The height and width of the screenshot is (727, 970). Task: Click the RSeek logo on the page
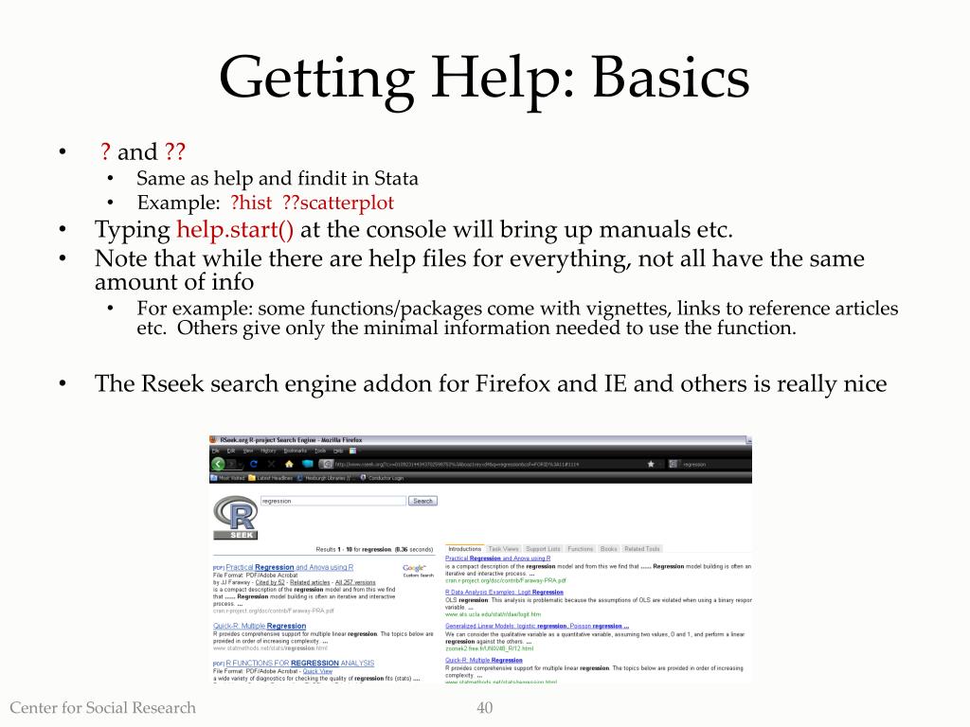point(236,518)
